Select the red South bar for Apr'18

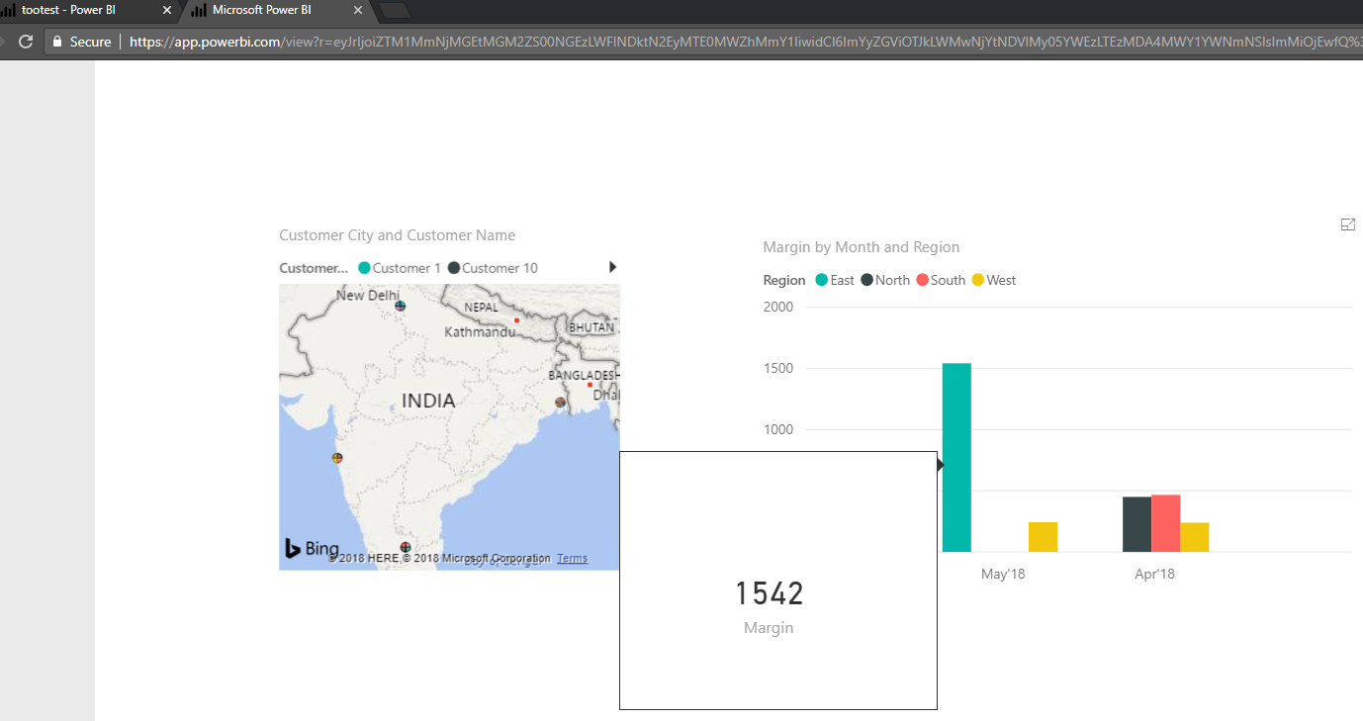pyautogui.click(x=1165, y=523)
